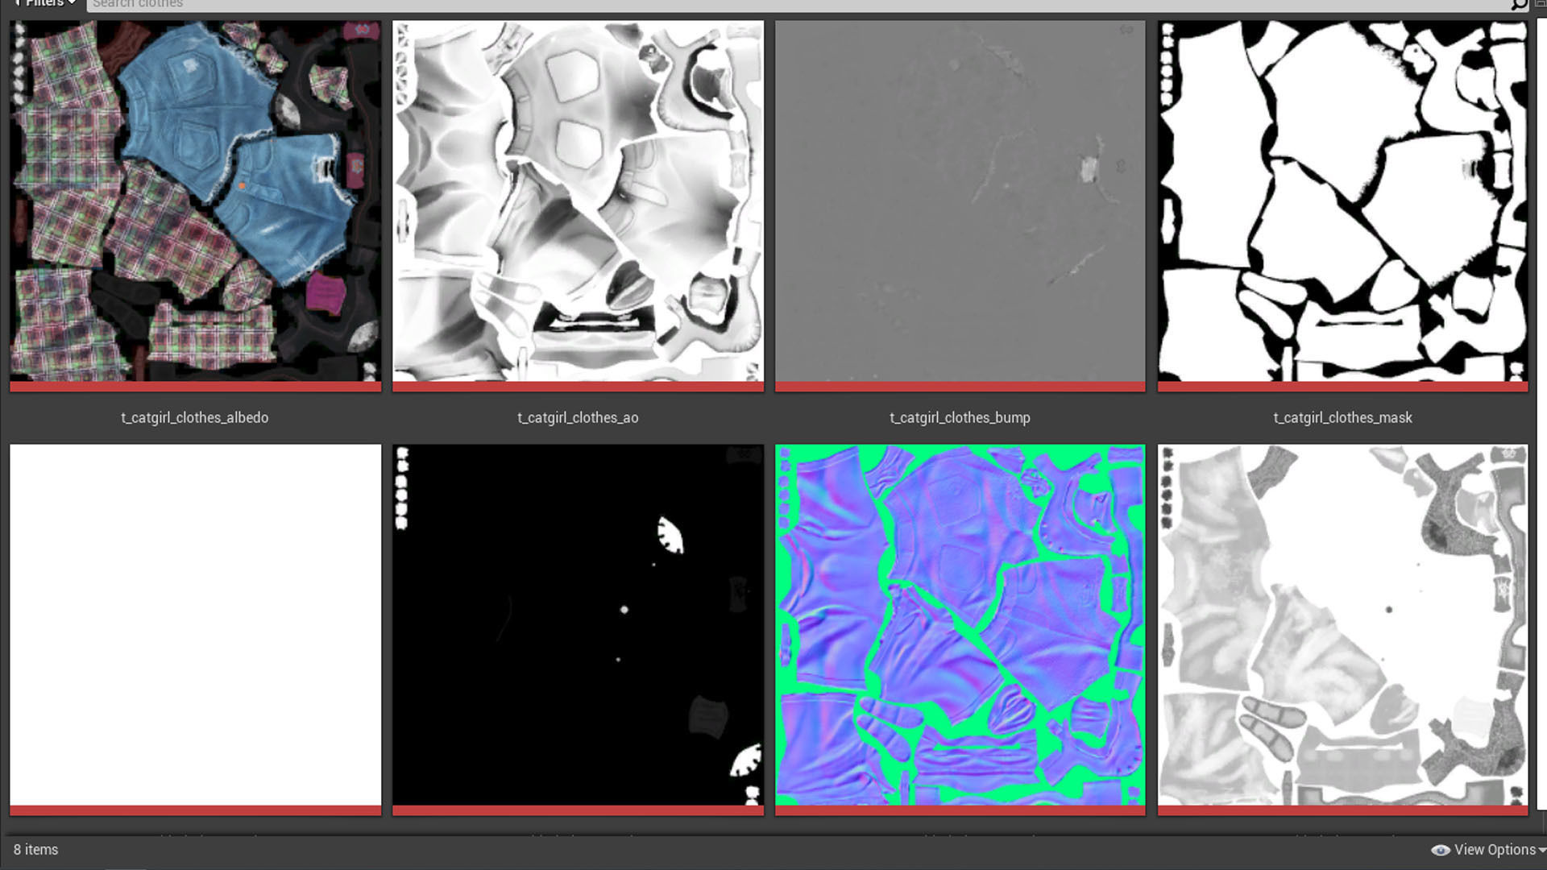This screenshot has width=1547, height=870.
Task: Select the plaid and denim albedo thumbnail
Action: pos(195,201)
